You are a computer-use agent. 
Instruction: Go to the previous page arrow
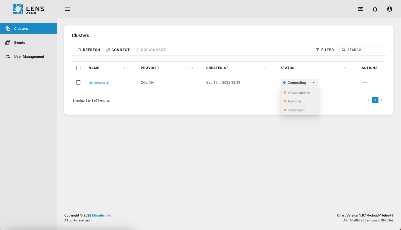coord(369,100)
